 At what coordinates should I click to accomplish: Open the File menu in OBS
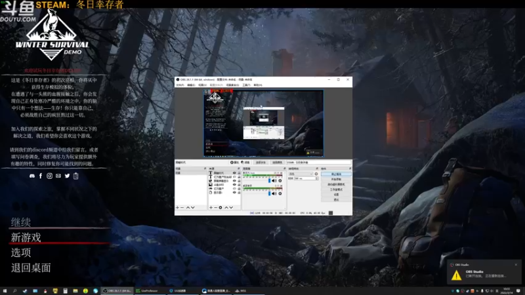tap(180, 85)
